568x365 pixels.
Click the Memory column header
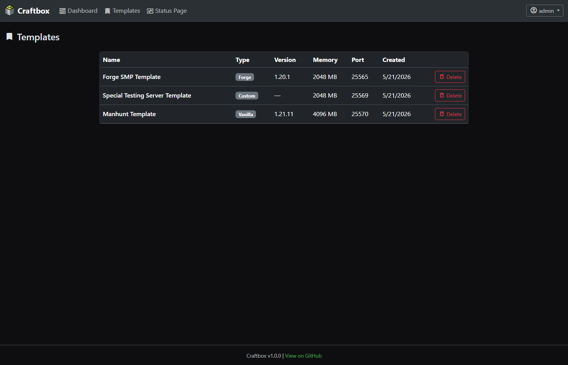coord(325,60)
